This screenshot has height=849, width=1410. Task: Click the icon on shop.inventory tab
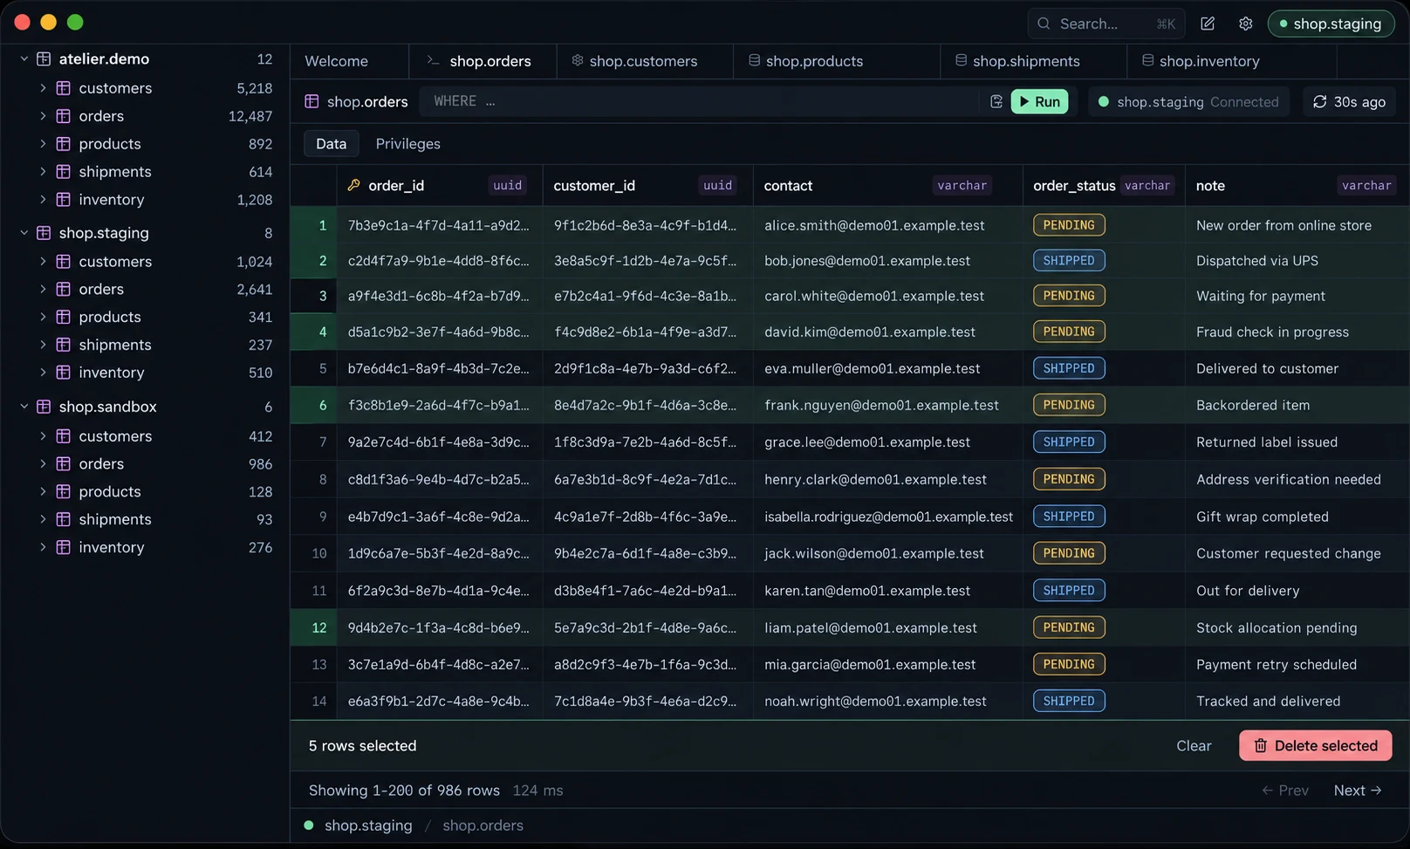pyautogui.click(x=1147, y=60)
